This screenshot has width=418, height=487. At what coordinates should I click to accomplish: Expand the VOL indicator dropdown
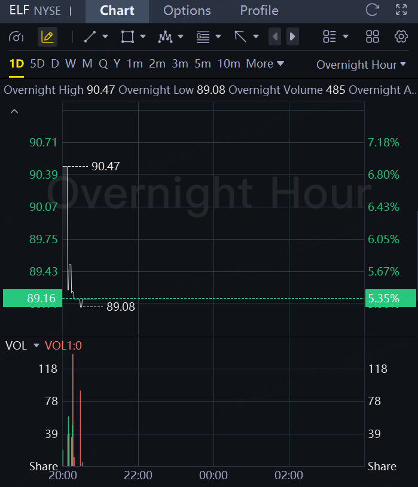point(36,345)
